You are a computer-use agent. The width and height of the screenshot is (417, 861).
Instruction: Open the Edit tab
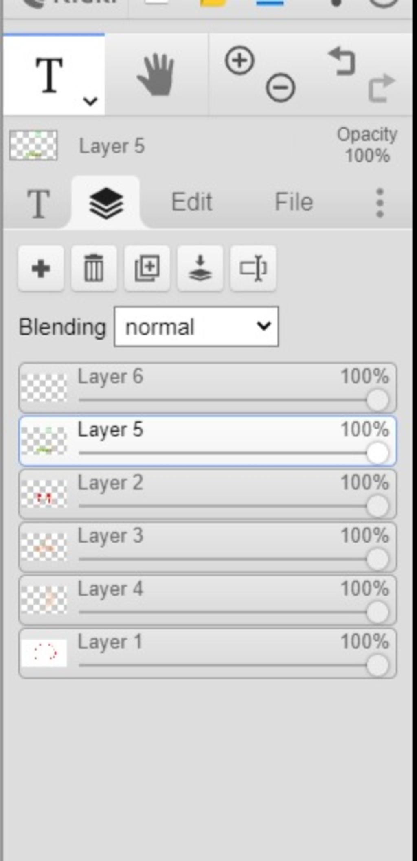[x=192, y=202]
